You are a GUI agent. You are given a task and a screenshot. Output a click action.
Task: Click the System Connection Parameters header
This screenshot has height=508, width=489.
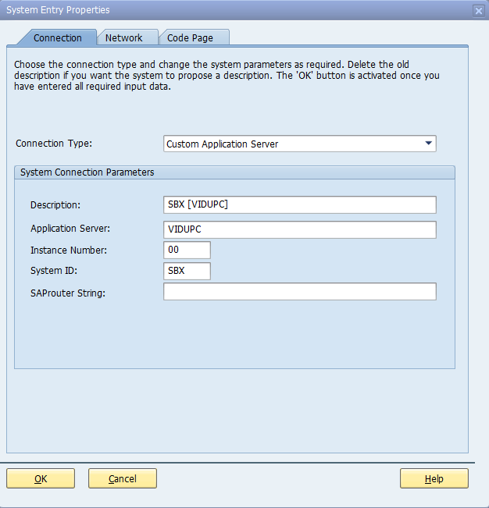235,172
